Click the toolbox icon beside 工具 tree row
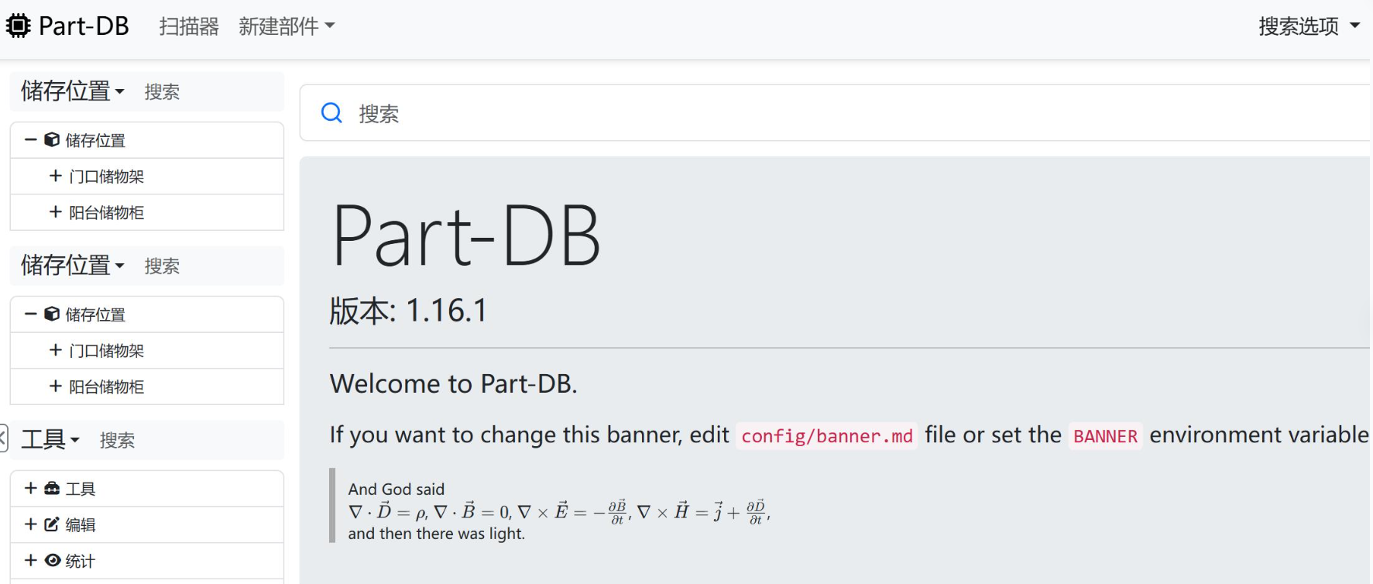 pos(52,488)
